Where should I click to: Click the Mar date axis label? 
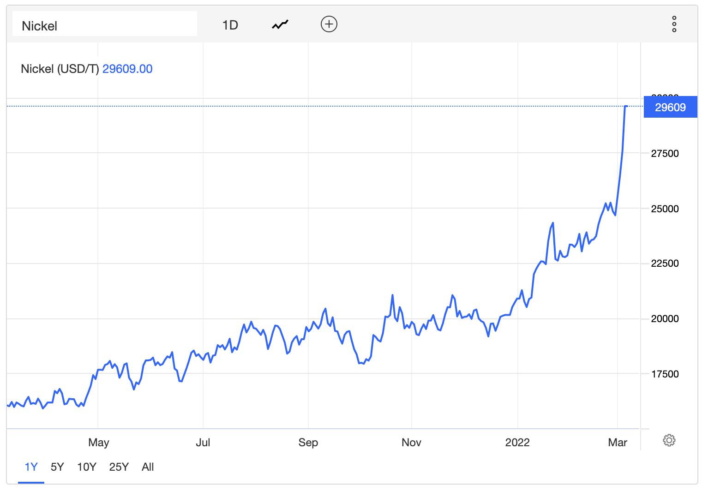pyautogui.click(x=618, y=443)
